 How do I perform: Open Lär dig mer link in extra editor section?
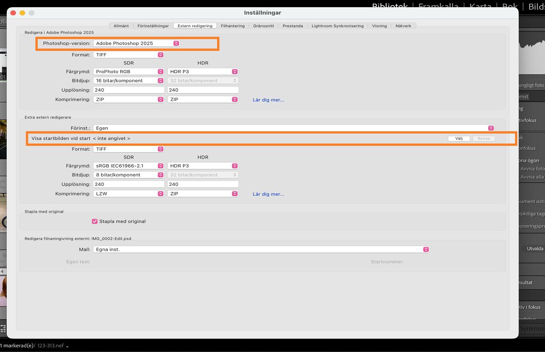[268, 194]
